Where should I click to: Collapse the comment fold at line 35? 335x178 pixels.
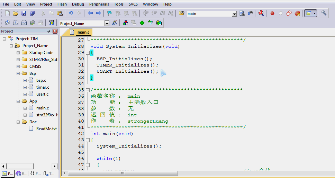(88, 90)
